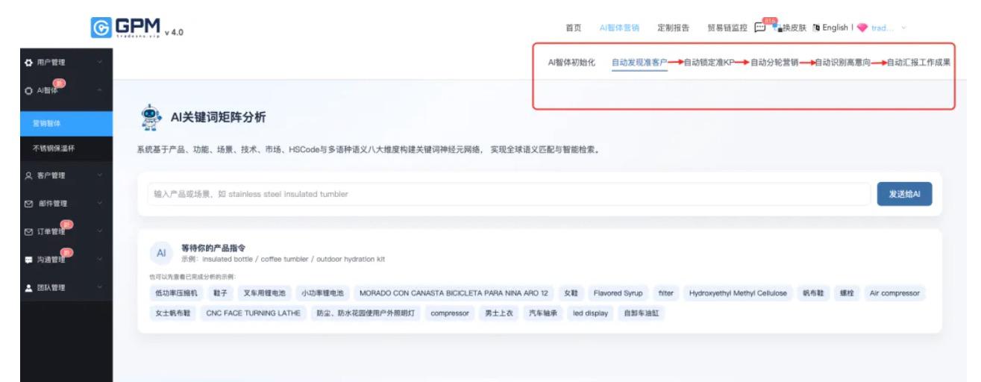Screen dimensions: 981x382
Task: Open the AI智体初始化 tab
Action: [x=571, y=63]
